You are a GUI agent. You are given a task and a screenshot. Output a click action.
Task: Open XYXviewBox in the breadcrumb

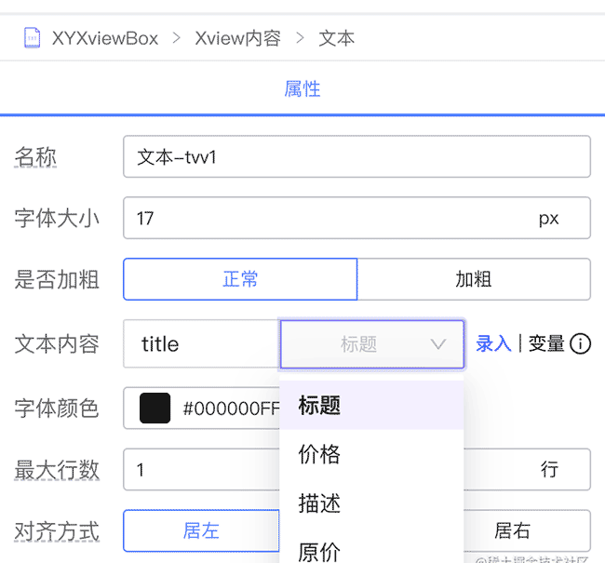click(105, 38)
